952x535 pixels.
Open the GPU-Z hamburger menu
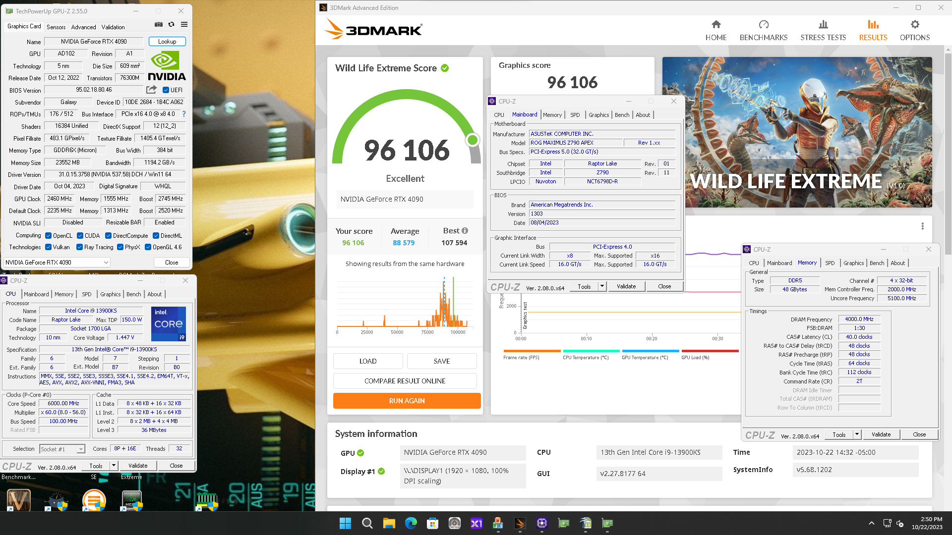pos(184,25)
